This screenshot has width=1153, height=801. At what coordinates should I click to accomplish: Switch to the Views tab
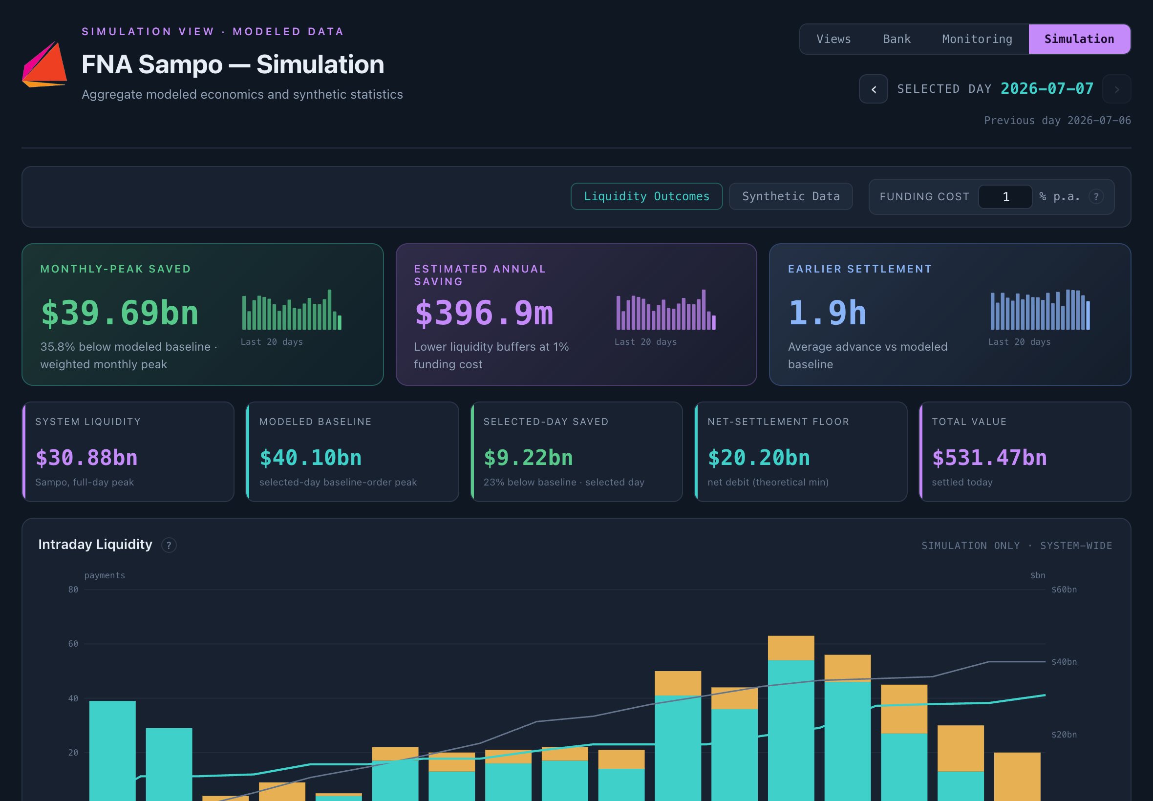pos(833,39)
